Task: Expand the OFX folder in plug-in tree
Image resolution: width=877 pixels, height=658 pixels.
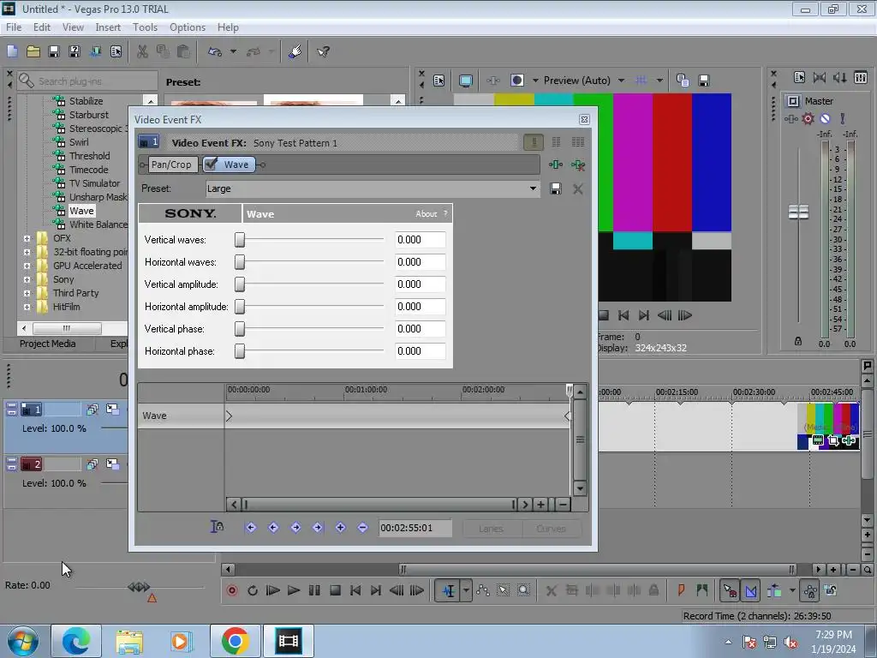Action: [27, 238]
